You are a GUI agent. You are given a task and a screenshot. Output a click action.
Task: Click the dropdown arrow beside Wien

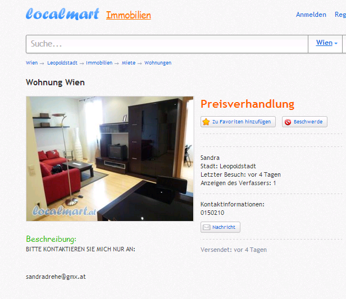(336, 43)
